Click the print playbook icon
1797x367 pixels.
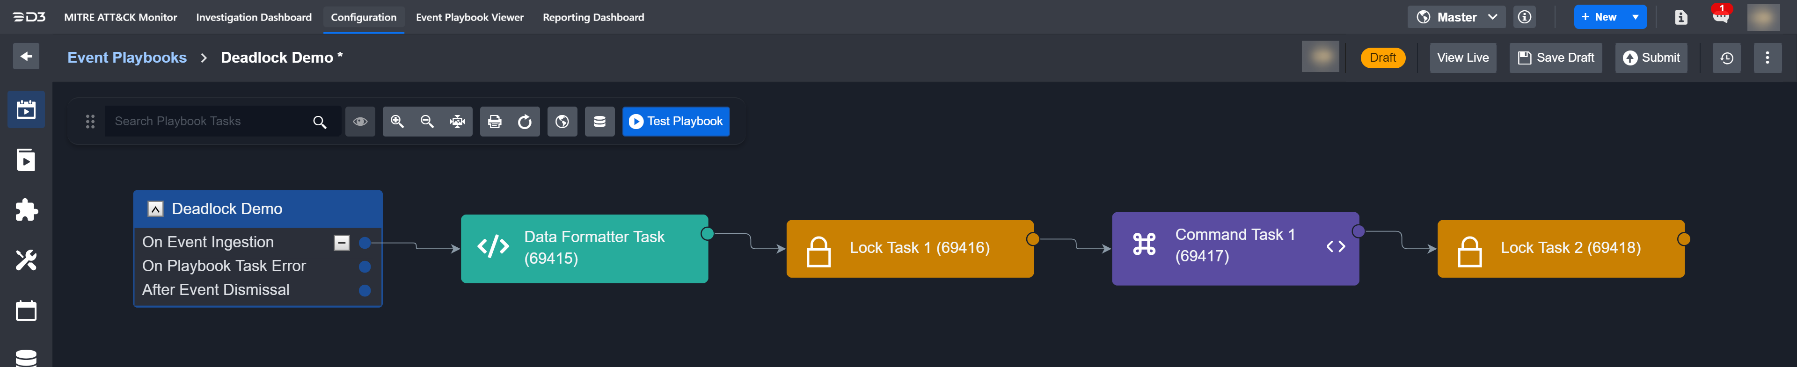click(x=495, y=121)
